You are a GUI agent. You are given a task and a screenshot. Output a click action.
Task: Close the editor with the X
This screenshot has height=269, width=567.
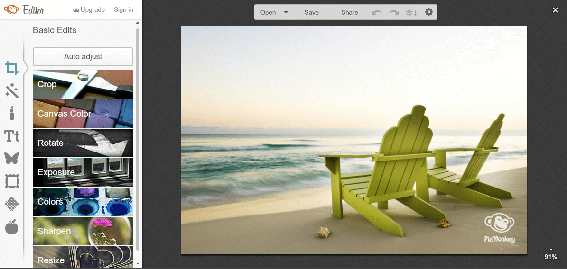556,10
